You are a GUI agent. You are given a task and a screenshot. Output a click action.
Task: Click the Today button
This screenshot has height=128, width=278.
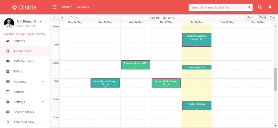[74, 17]
